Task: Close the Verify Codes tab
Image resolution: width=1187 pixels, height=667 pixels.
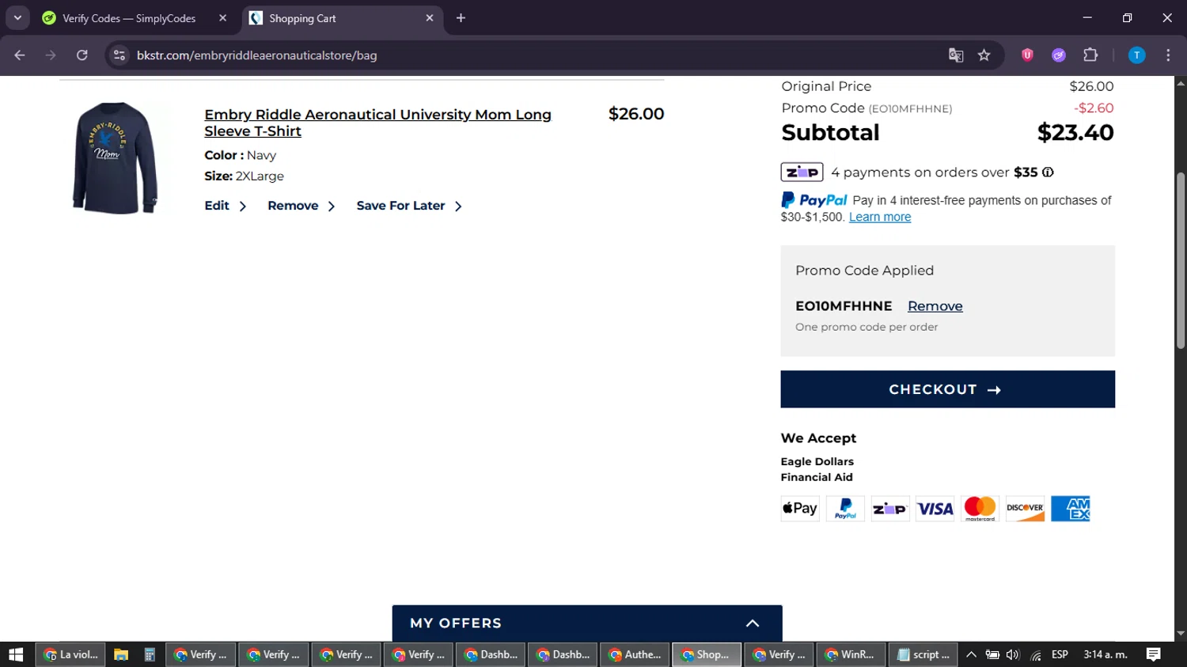Action: (x=222, y=18)
